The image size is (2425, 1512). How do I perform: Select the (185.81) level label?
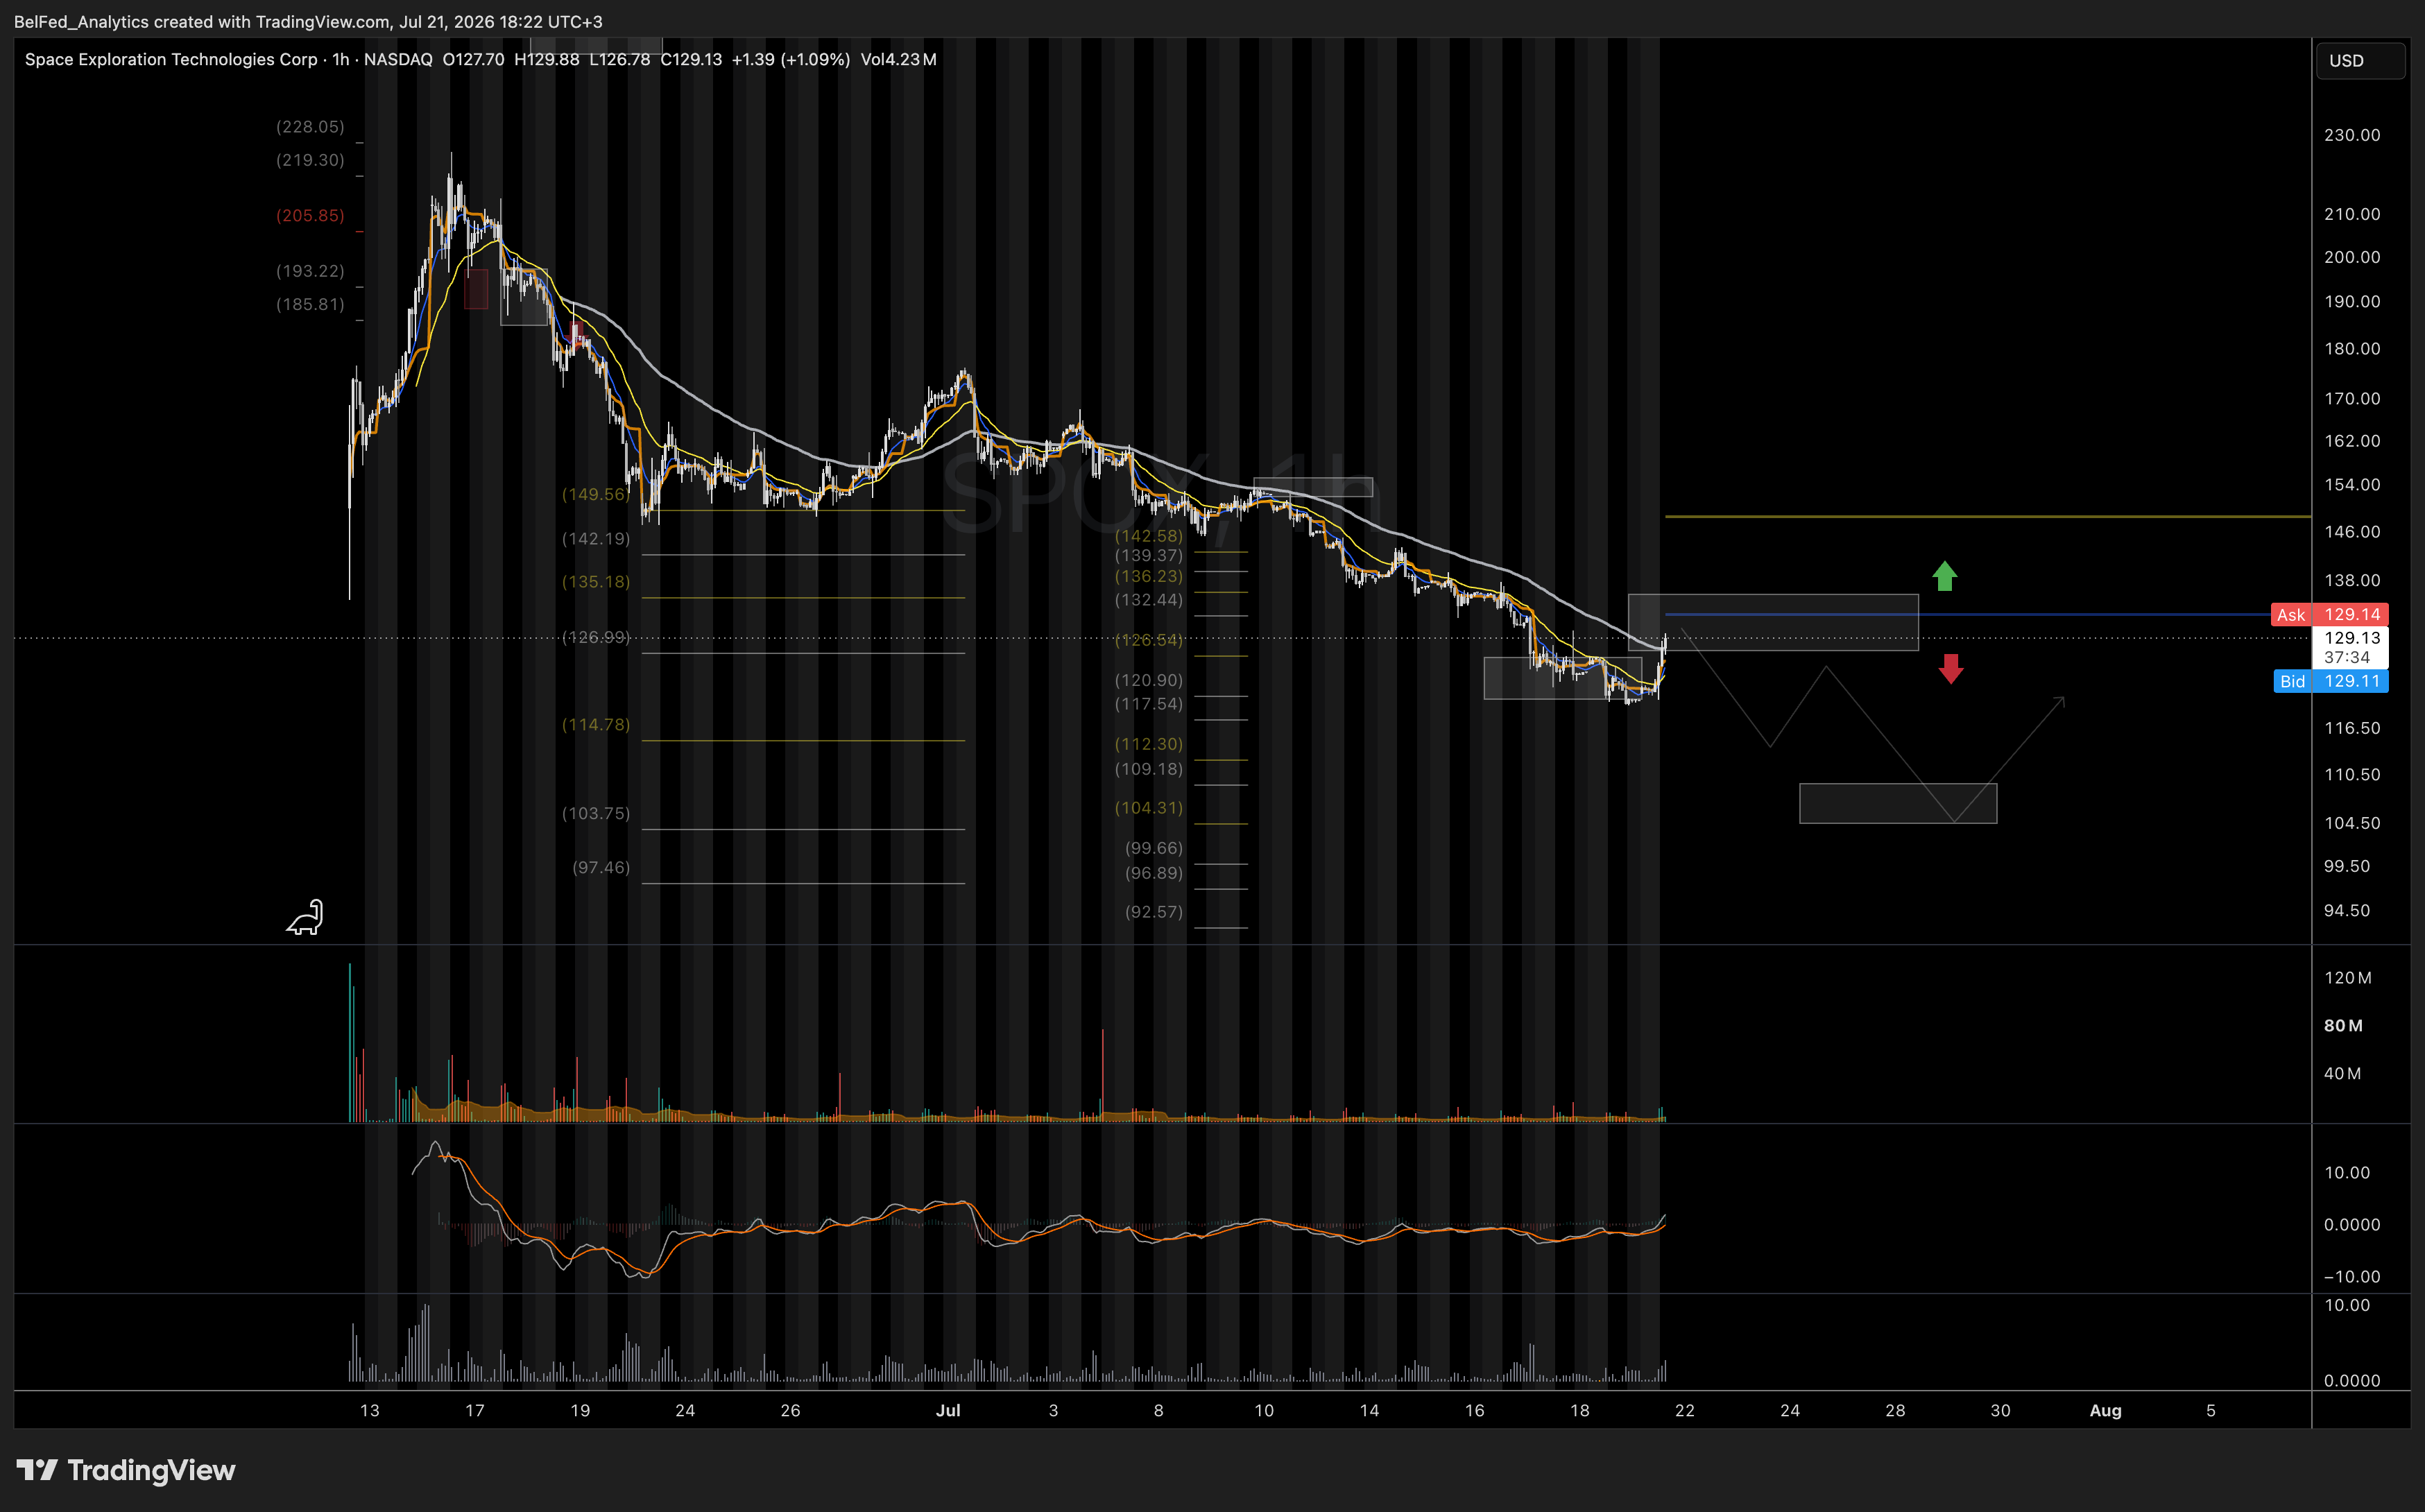(310, 305)
